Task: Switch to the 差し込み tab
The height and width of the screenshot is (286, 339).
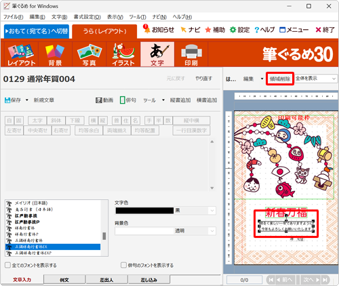Action: 149,280
